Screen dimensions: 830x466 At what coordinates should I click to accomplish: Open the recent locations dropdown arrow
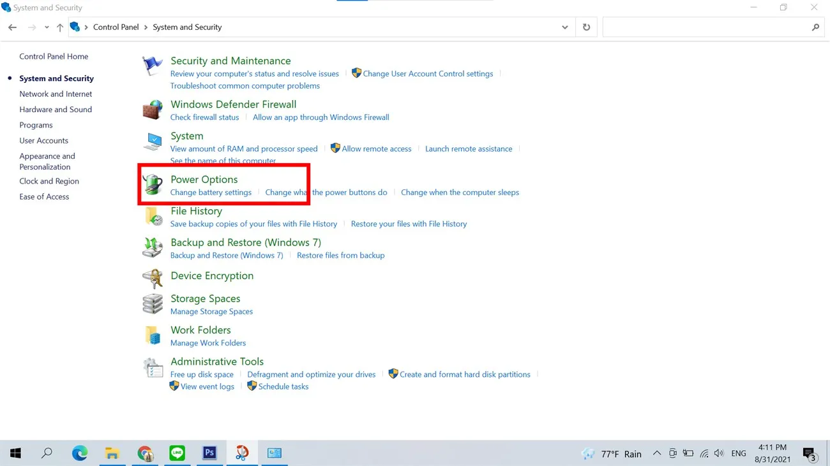(47, 27)
